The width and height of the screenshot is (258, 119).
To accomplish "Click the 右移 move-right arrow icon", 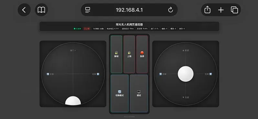I will 210,74.
